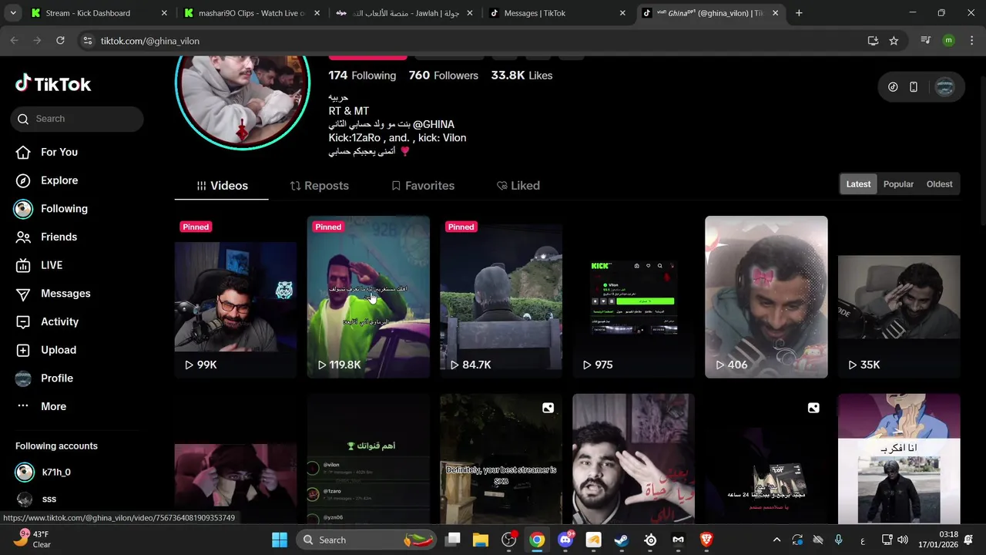Open the pinned video with 119.8K views
Screen dimensions: 986x555
pyautogui.click(x=368, y=297)
